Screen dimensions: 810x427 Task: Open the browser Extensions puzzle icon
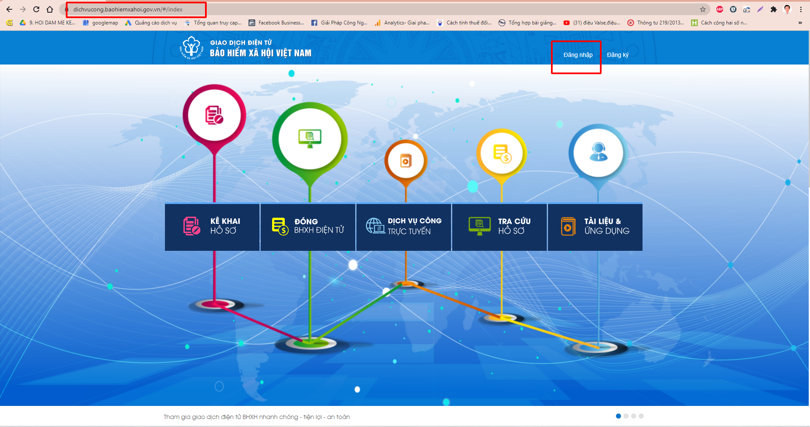774,9
